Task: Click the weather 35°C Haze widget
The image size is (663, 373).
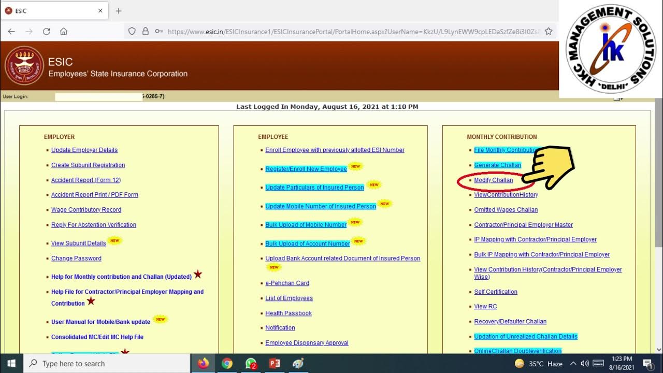Action: 539,364
